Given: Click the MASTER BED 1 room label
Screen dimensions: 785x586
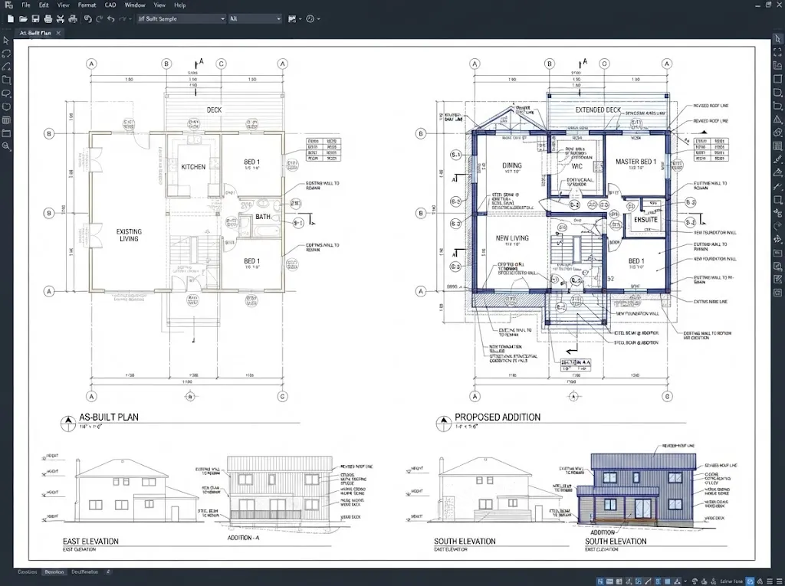Looking at the screenshot, I should click(x=636, y=162).
